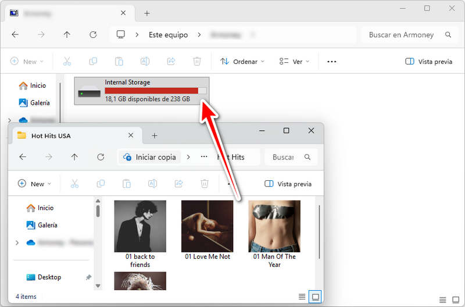Viewport: 465px width, 307px height.
Task: Open the Ver dropdown menu
Action: pos(294,62)
